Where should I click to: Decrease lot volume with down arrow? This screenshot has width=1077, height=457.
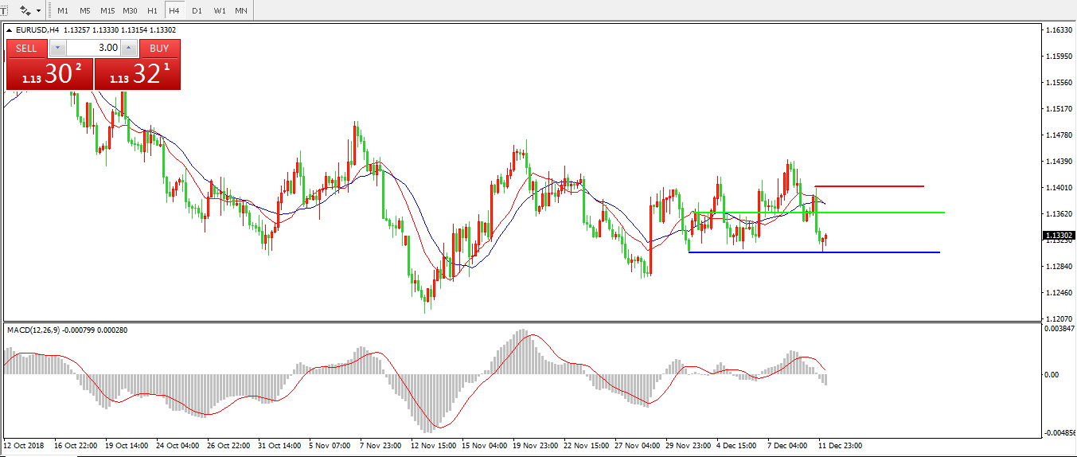click(57, 48)
